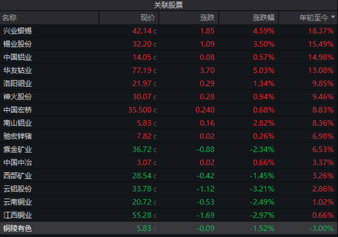Image resolution: width=338 pixels, height=237 pixels.
Task: Click 云铝股份 change percent -3.21%
Action: 262,189
